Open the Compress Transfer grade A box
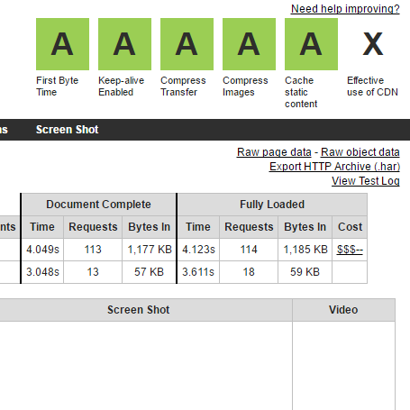This screenshot has width=410, height=410. 187,44
